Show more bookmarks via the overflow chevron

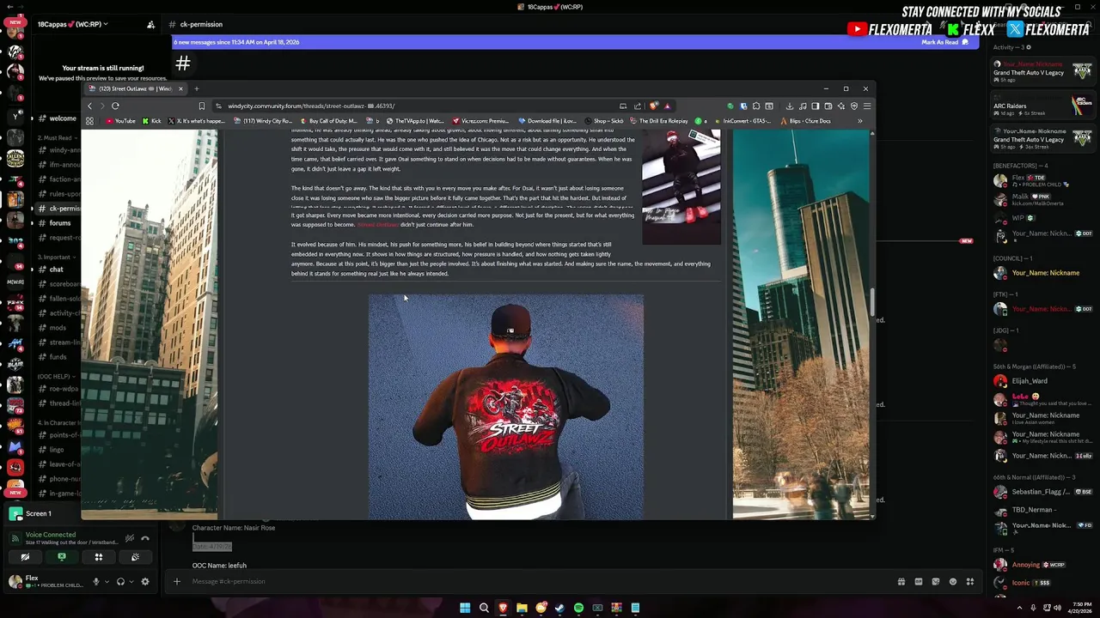coord(859,121)
